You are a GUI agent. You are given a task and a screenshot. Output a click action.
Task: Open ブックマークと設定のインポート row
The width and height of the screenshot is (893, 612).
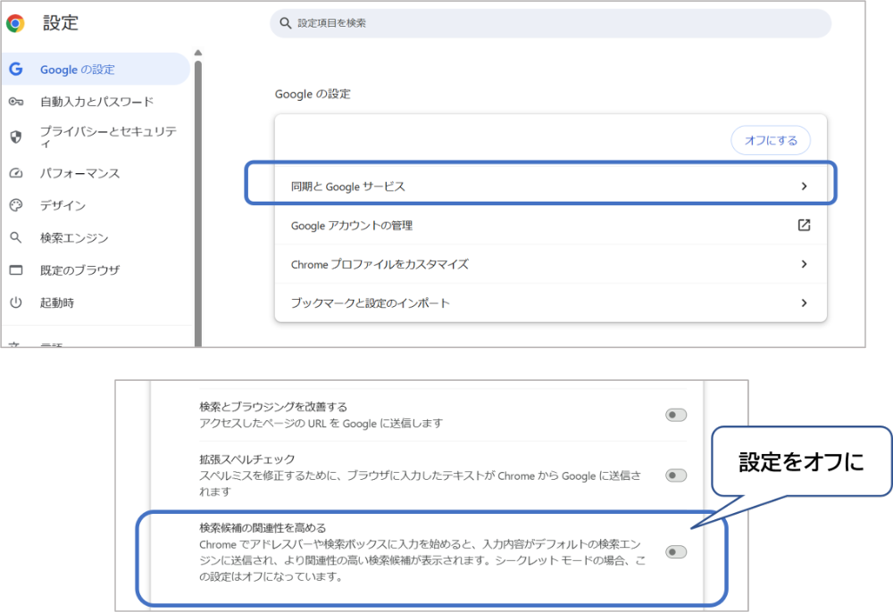(x=551, y=302)
